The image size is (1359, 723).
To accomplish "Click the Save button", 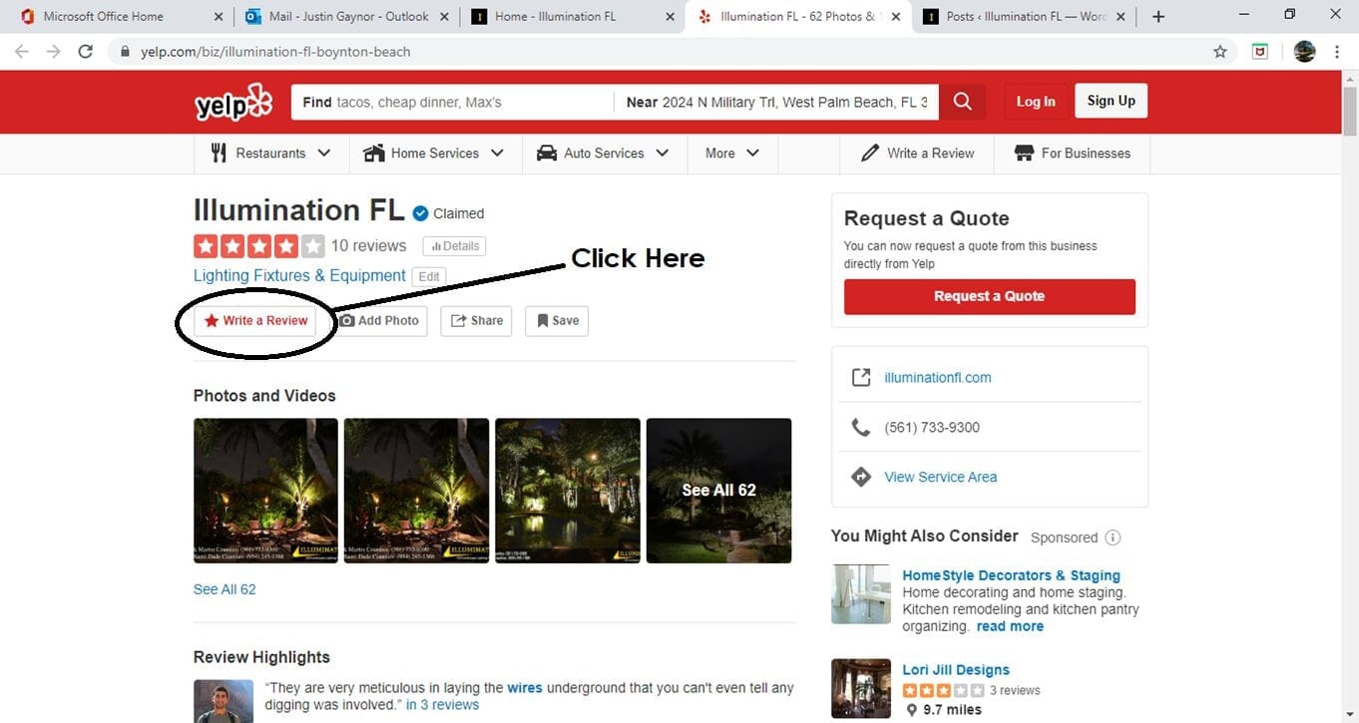I will 557,321.
